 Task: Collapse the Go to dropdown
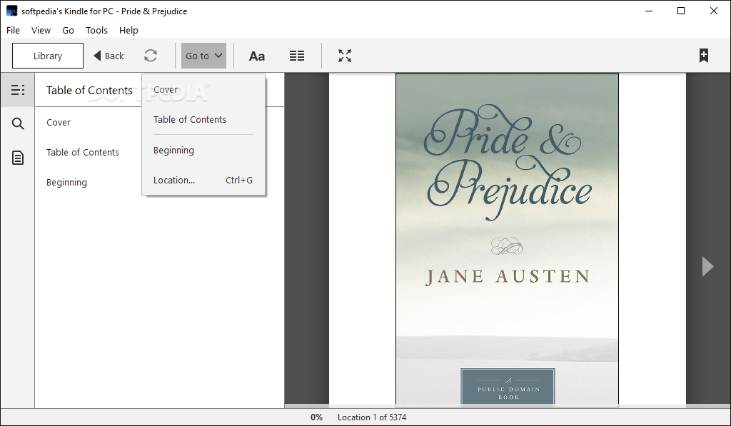tap(203, 56)
